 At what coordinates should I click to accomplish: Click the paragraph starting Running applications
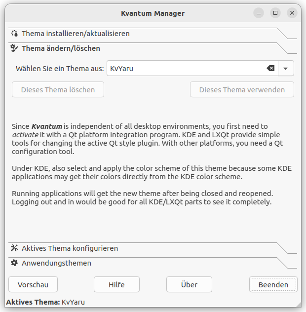(x=143, y=197)
